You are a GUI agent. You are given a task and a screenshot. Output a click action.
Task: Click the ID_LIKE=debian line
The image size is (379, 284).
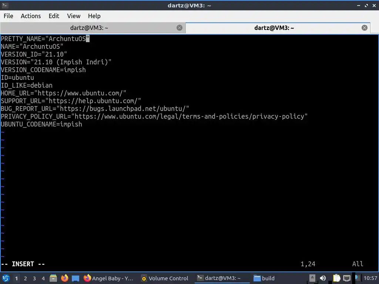pyautogui.click(x=27, y=85)
